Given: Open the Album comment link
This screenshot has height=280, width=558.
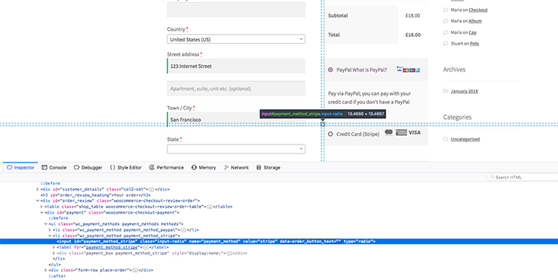Looking at the screenshot, I should click(x=475, y=21).
